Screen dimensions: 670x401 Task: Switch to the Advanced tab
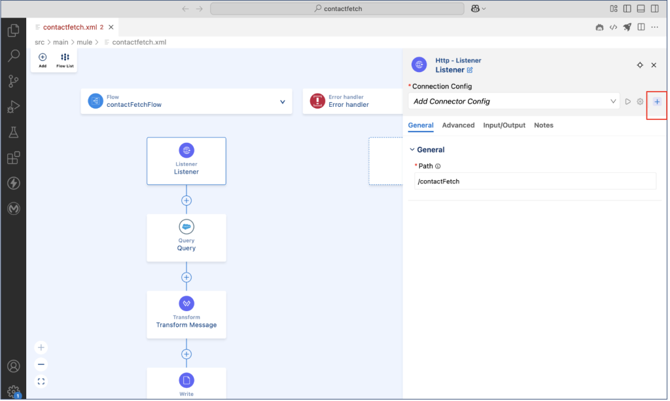(x=458, y=125)
